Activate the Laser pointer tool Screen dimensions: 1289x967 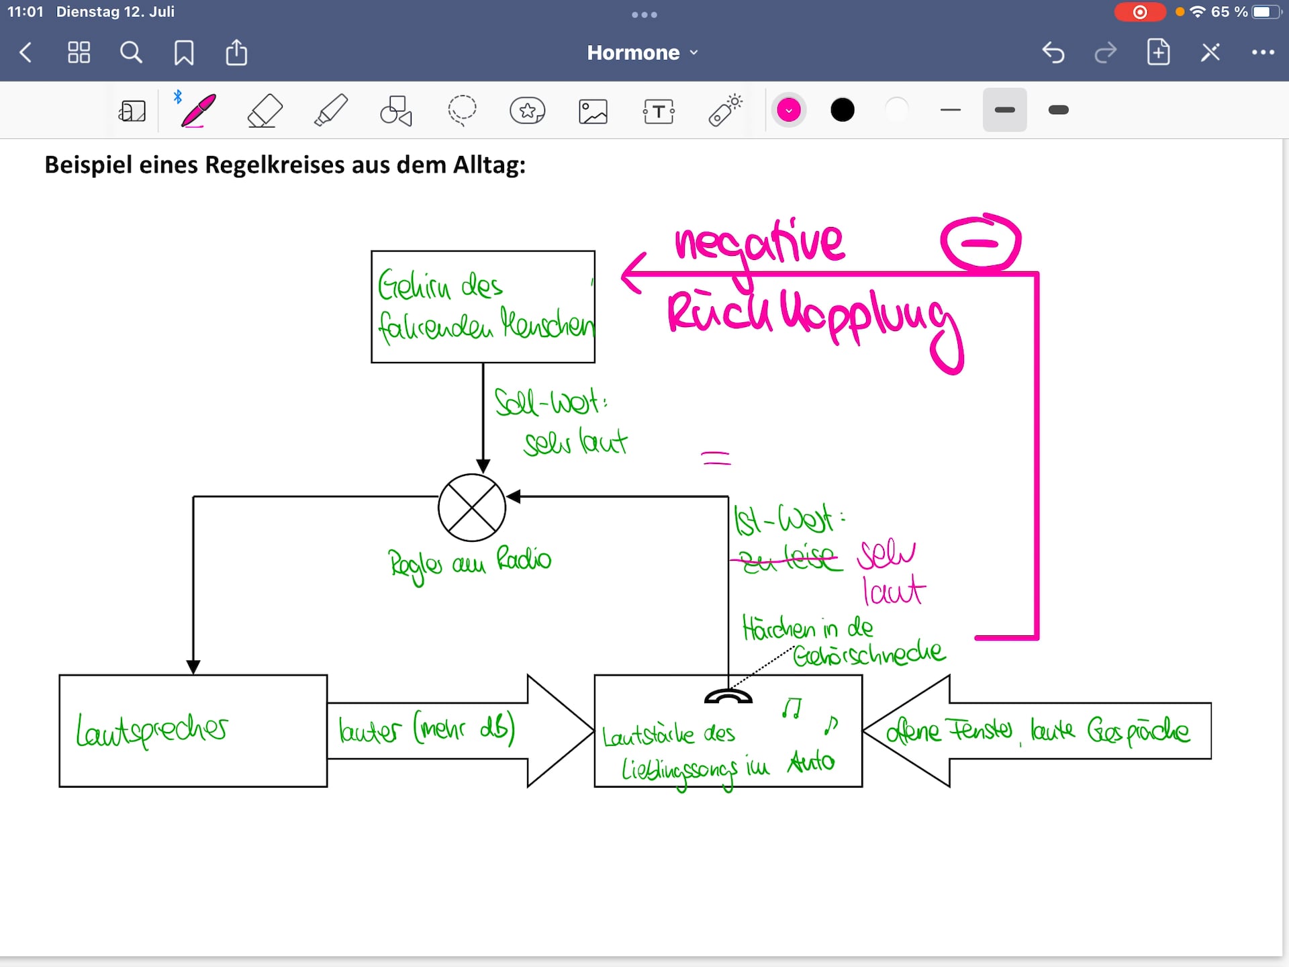click(x=725, y=110)
